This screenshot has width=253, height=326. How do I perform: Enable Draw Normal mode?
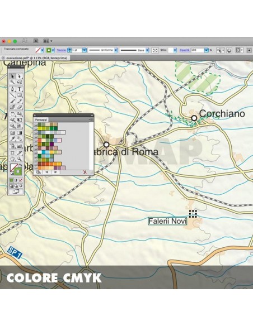pos(11,186)
